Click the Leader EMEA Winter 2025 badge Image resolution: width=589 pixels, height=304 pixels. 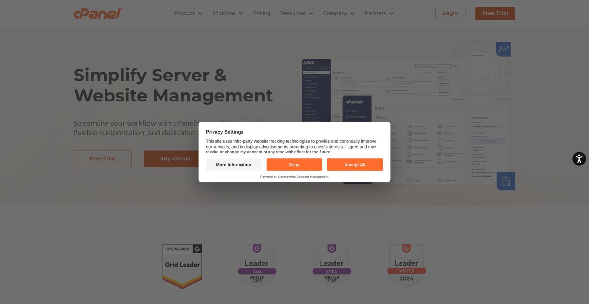(x=332, y=266)
